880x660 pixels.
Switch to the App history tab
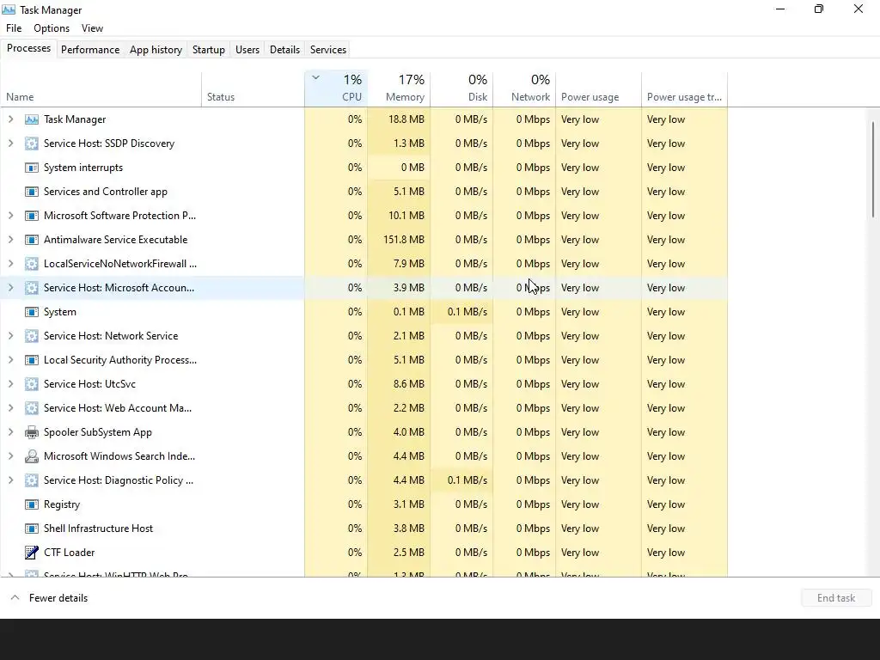click(156, 49)
